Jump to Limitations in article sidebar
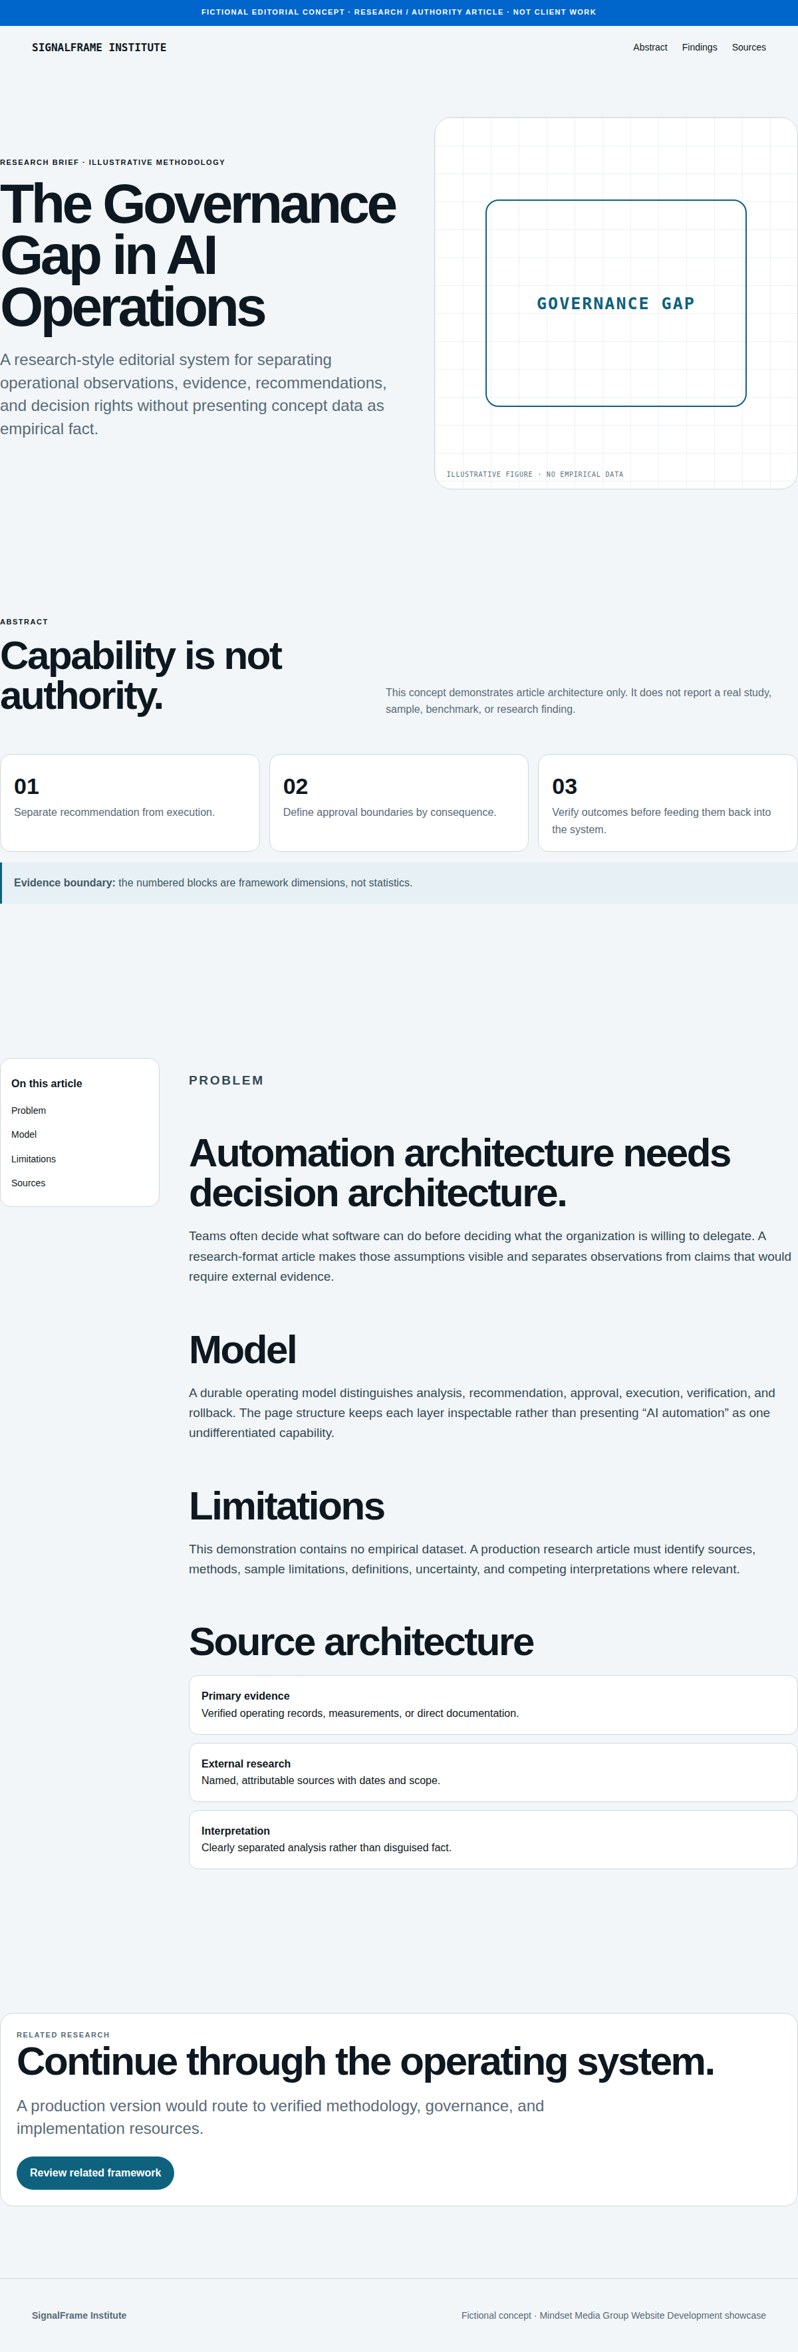798x2352 pixels. 34,1158
